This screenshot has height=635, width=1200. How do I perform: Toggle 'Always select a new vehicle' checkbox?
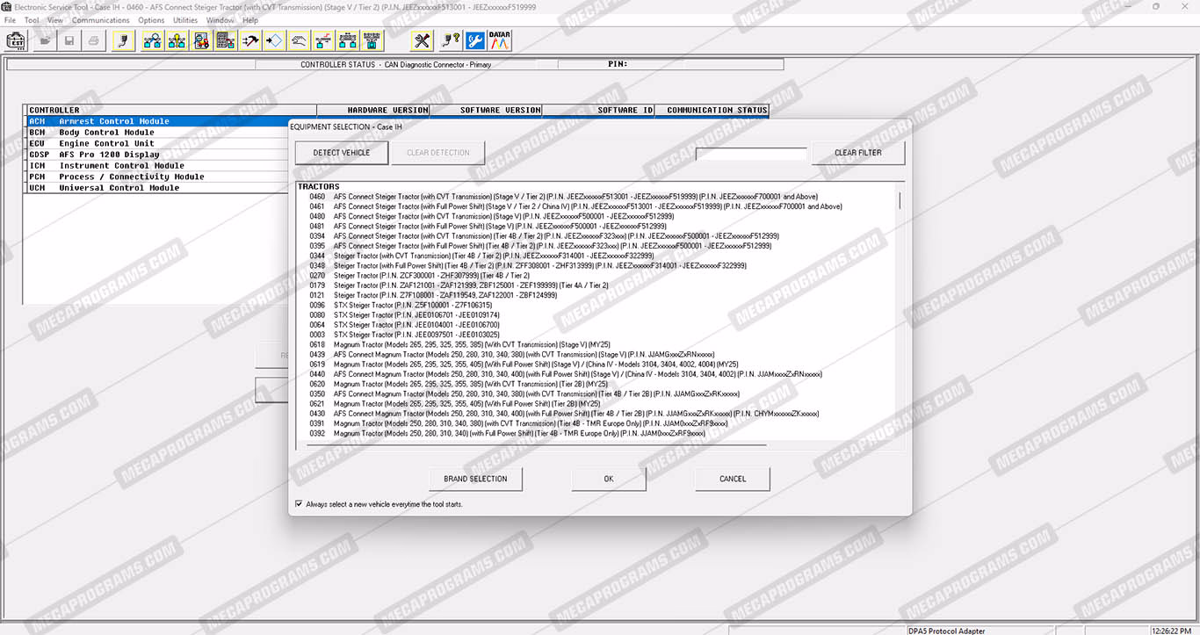point(299,504)
